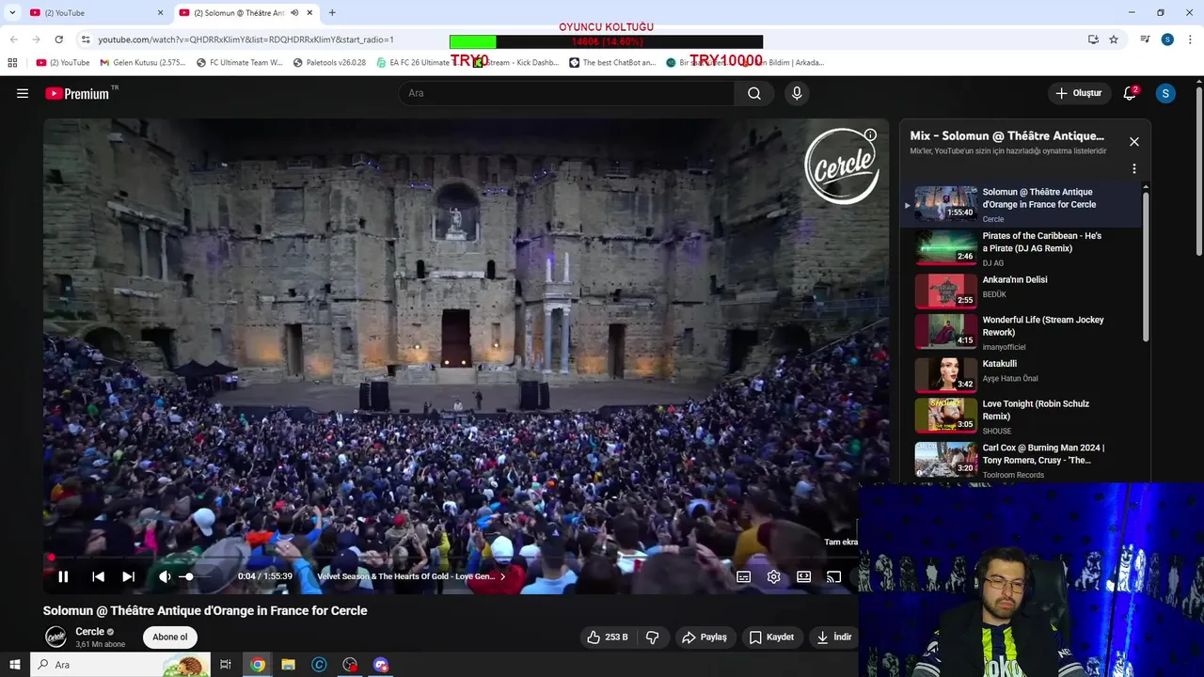Open Pirates of the Caribbean remix thumbnail
This screenshot has width=1204, height=677.
click(x=946, y=247)
